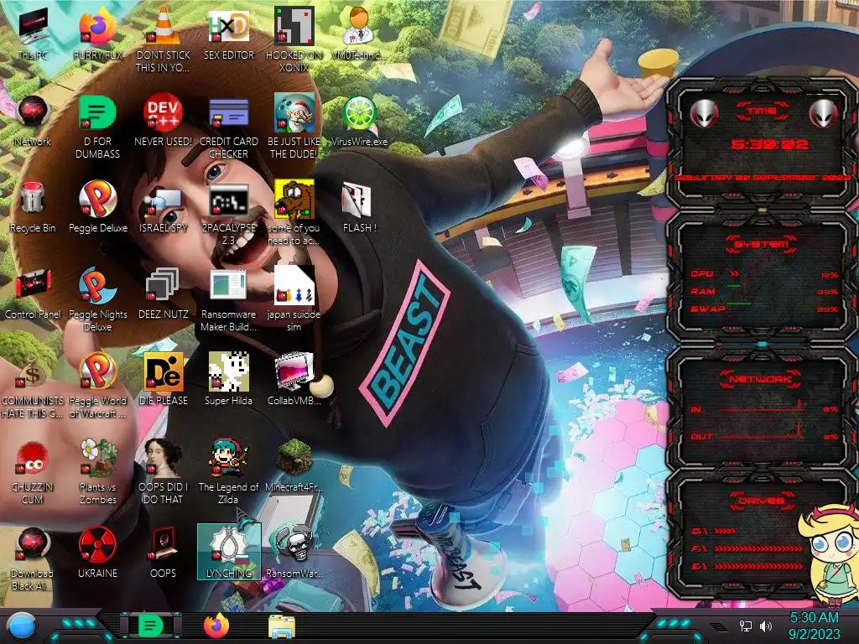The image size is (859, 644).
Task: Select the Download Black Al... desktop icon
Action: coord(33,558)
